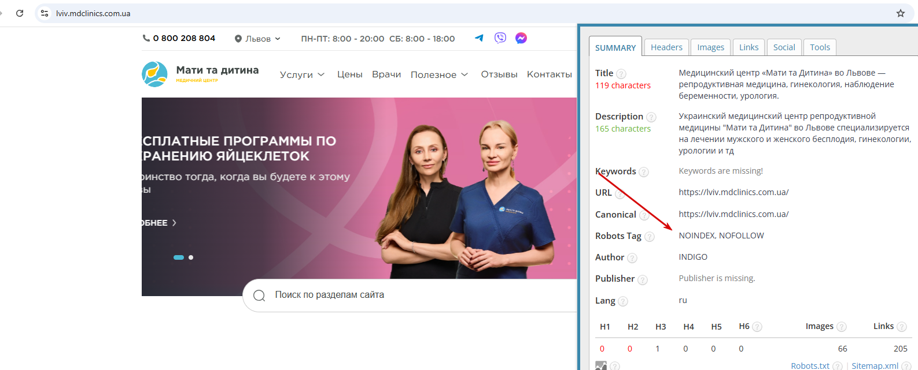This screenshot has width=918, height=370.
Task: Open the Цены page
Action: pos(350,74)
